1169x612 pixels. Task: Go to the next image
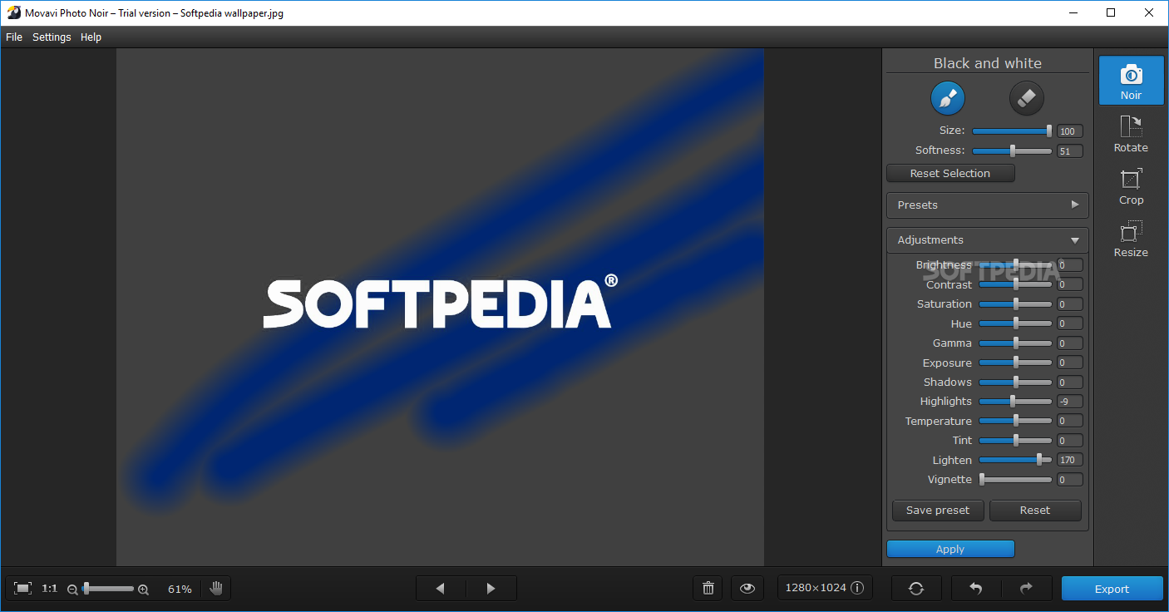click(x=491, y=589)
